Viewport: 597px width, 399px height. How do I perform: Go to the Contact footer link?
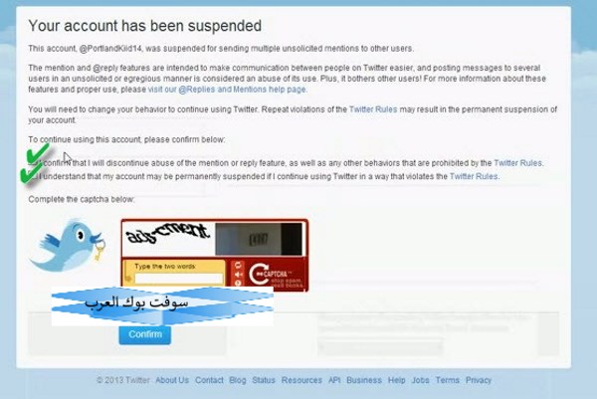tap(209, 380)
